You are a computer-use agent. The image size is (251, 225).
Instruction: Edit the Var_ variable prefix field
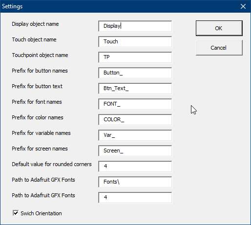tap(135, 135)
